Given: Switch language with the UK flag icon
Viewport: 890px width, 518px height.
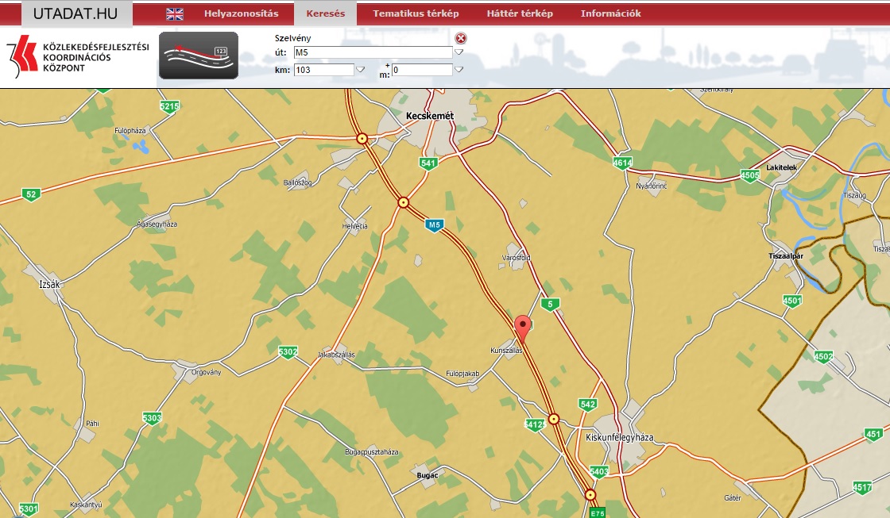Looking at the screenshot, I should tap(174, 13).
